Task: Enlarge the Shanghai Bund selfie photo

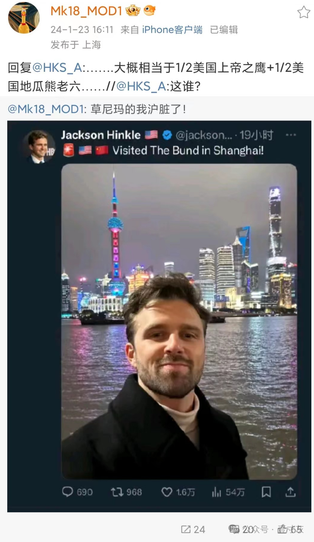Action: [x=179, y=321]
